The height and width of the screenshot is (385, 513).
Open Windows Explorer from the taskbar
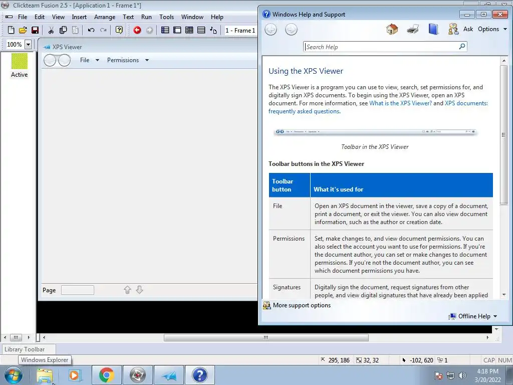tap(45, 375)
